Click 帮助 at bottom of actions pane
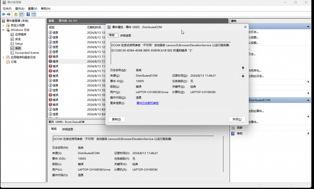Viewport: 314px width, 189px height. coord(240,133)
